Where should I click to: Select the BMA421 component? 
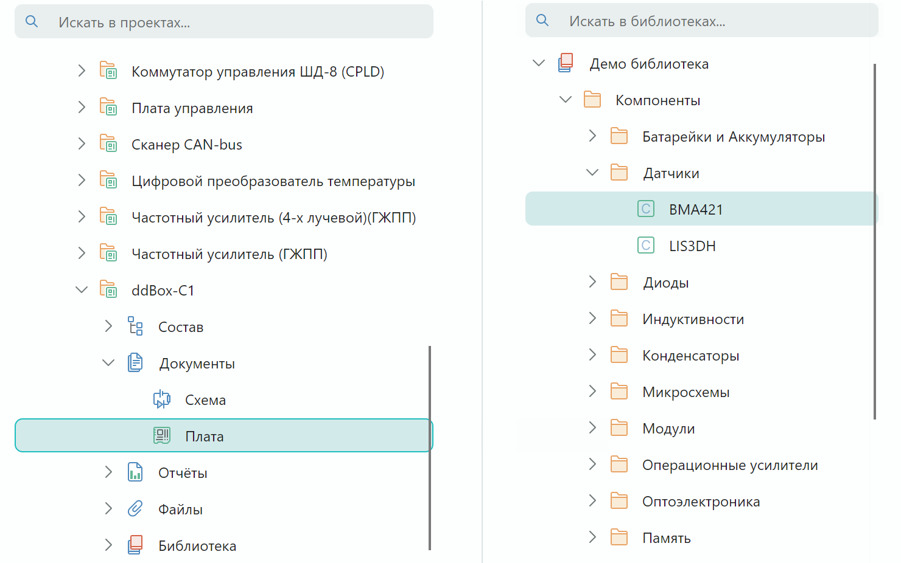pos(696,210)
